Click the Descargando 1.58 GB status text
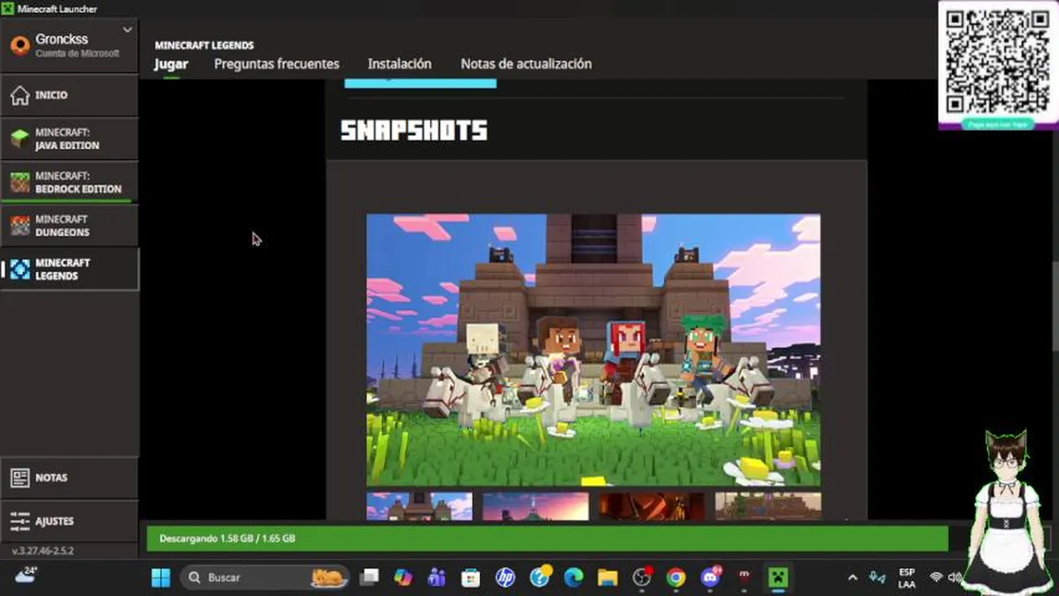The height and width of the screenshot is (596, 1059). click(x=227, y=538)
